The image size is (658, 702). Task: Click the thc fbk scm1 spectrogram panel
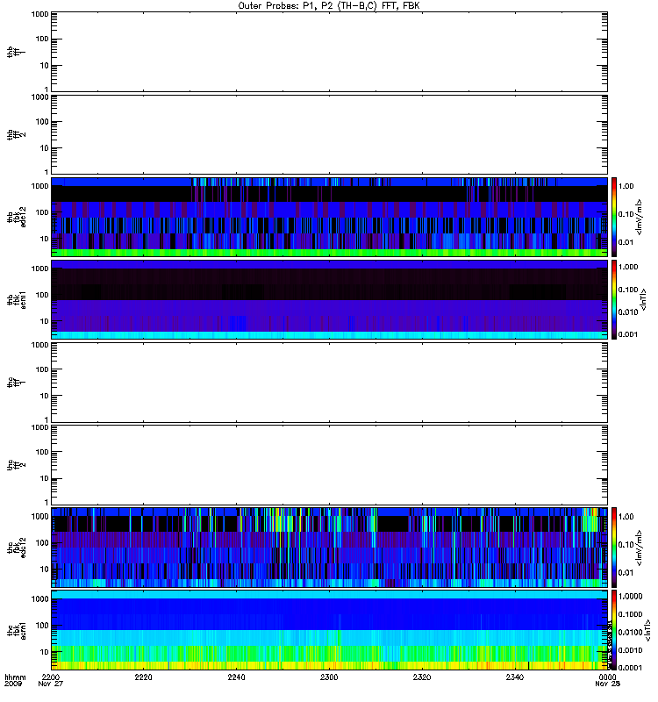click(329, 630)
